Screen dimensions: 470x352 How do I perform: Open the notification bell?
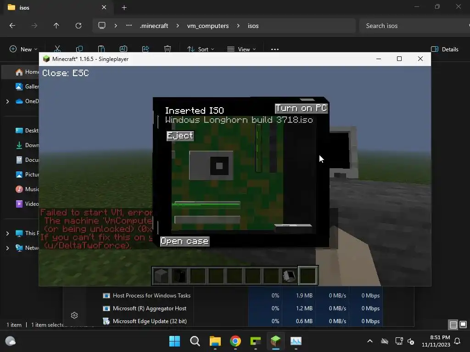458,341
